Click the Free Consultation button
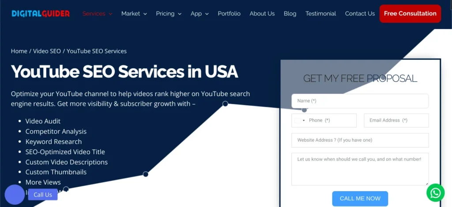 (410, 14)
